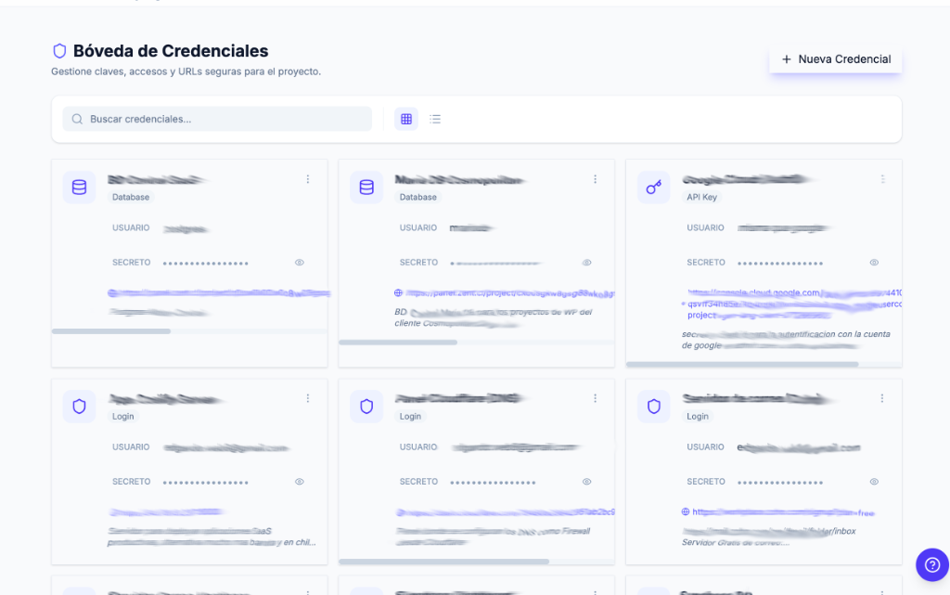
Task: Open URL link on 'DNS como Firewall' card
Action: click(x=506, y=512)
